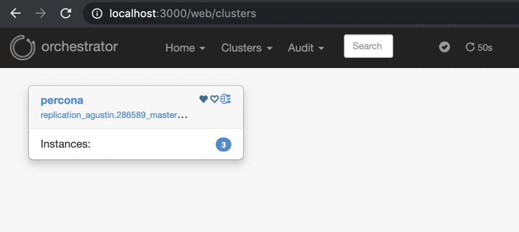Open the percona cluster link

[62, 100]
